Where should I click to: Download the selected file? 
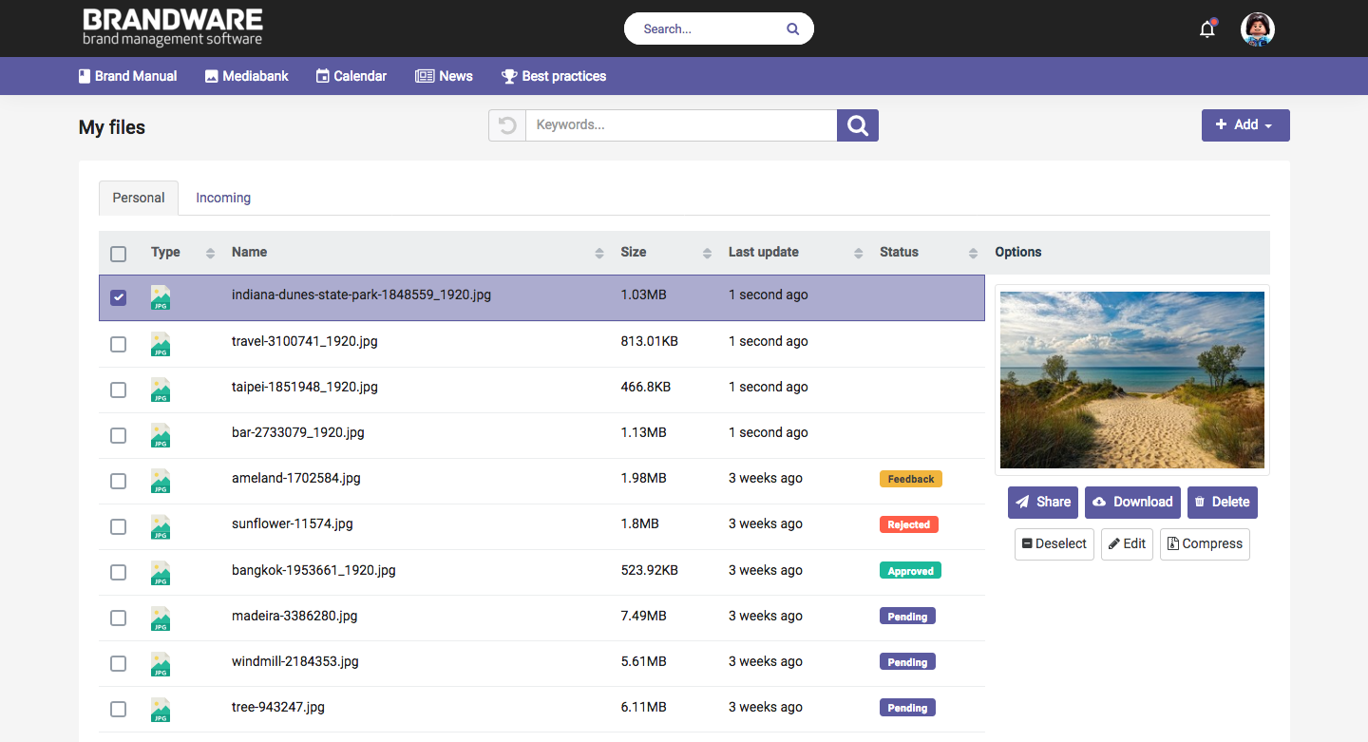click(x=1133, y=503)
